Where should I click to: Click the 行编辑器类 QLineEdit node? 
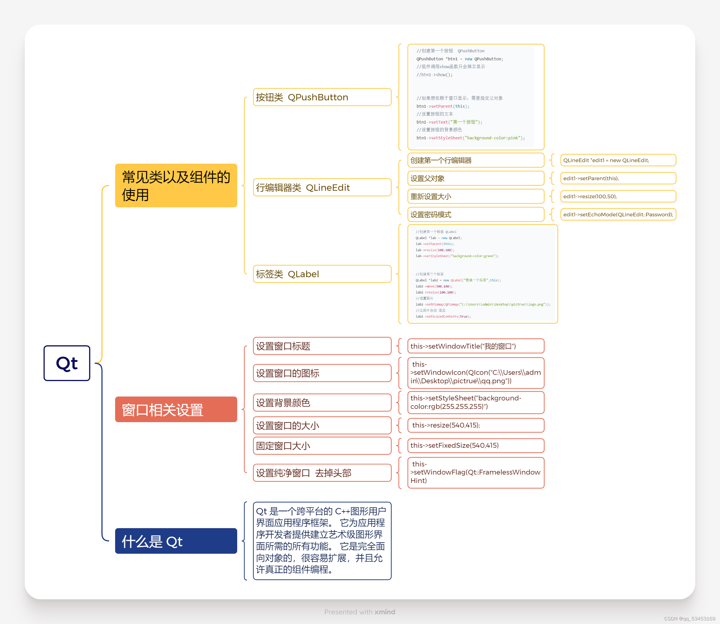click(322, 187)
